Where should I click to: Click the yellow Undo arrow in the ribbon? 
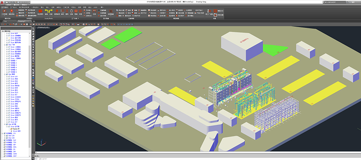point(47,11)
